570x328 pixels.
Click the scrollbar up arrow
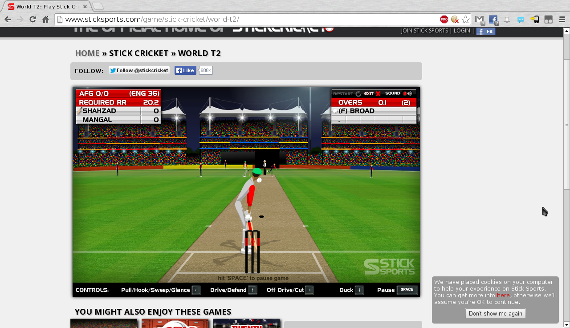tap(566, 31)
